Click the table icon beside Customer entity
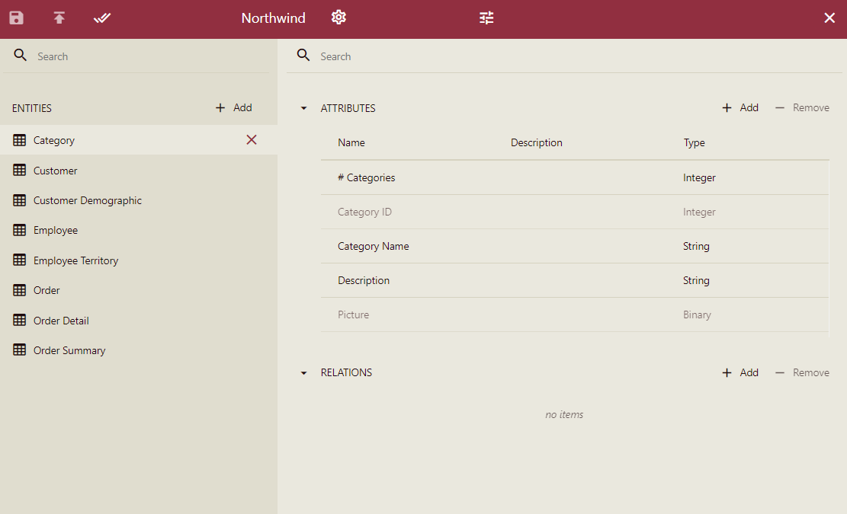The height and width of the screenshot is (514, 847). click(19, 170)
